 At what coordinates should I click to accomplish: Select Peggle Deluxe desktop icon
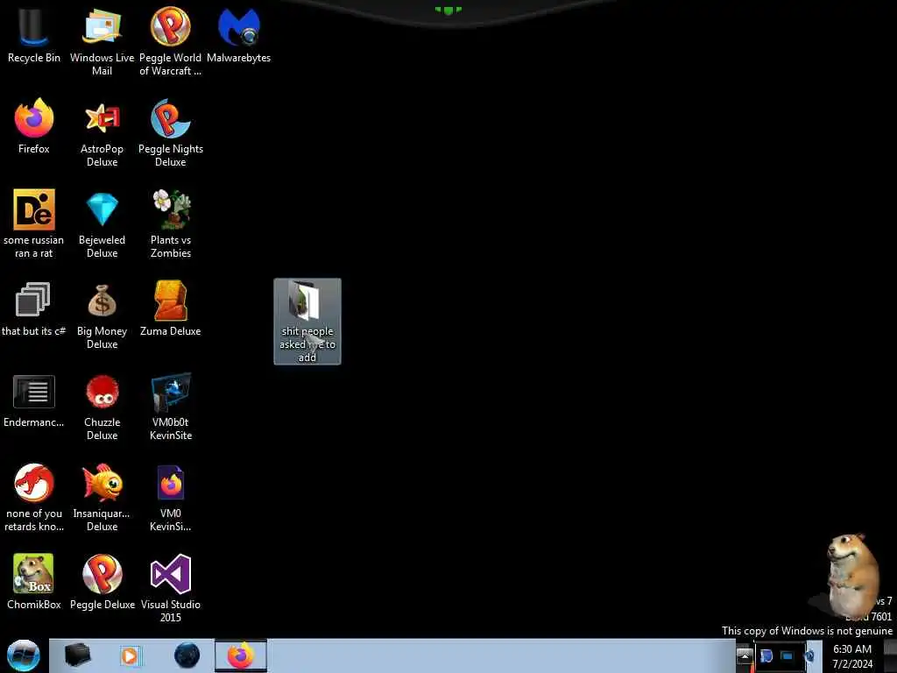point(102,582)
